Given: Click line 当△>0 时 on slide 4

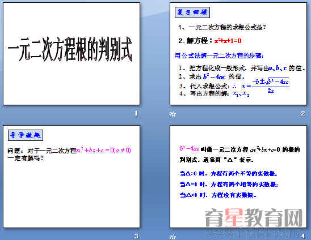Looking at the screenshot, I should click(228, 174).
